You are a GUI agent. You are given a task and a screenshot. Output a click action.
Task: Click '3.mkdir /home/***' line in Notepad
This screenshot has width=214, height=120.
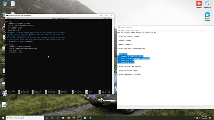pyautogui.click(x=125, y=44)
